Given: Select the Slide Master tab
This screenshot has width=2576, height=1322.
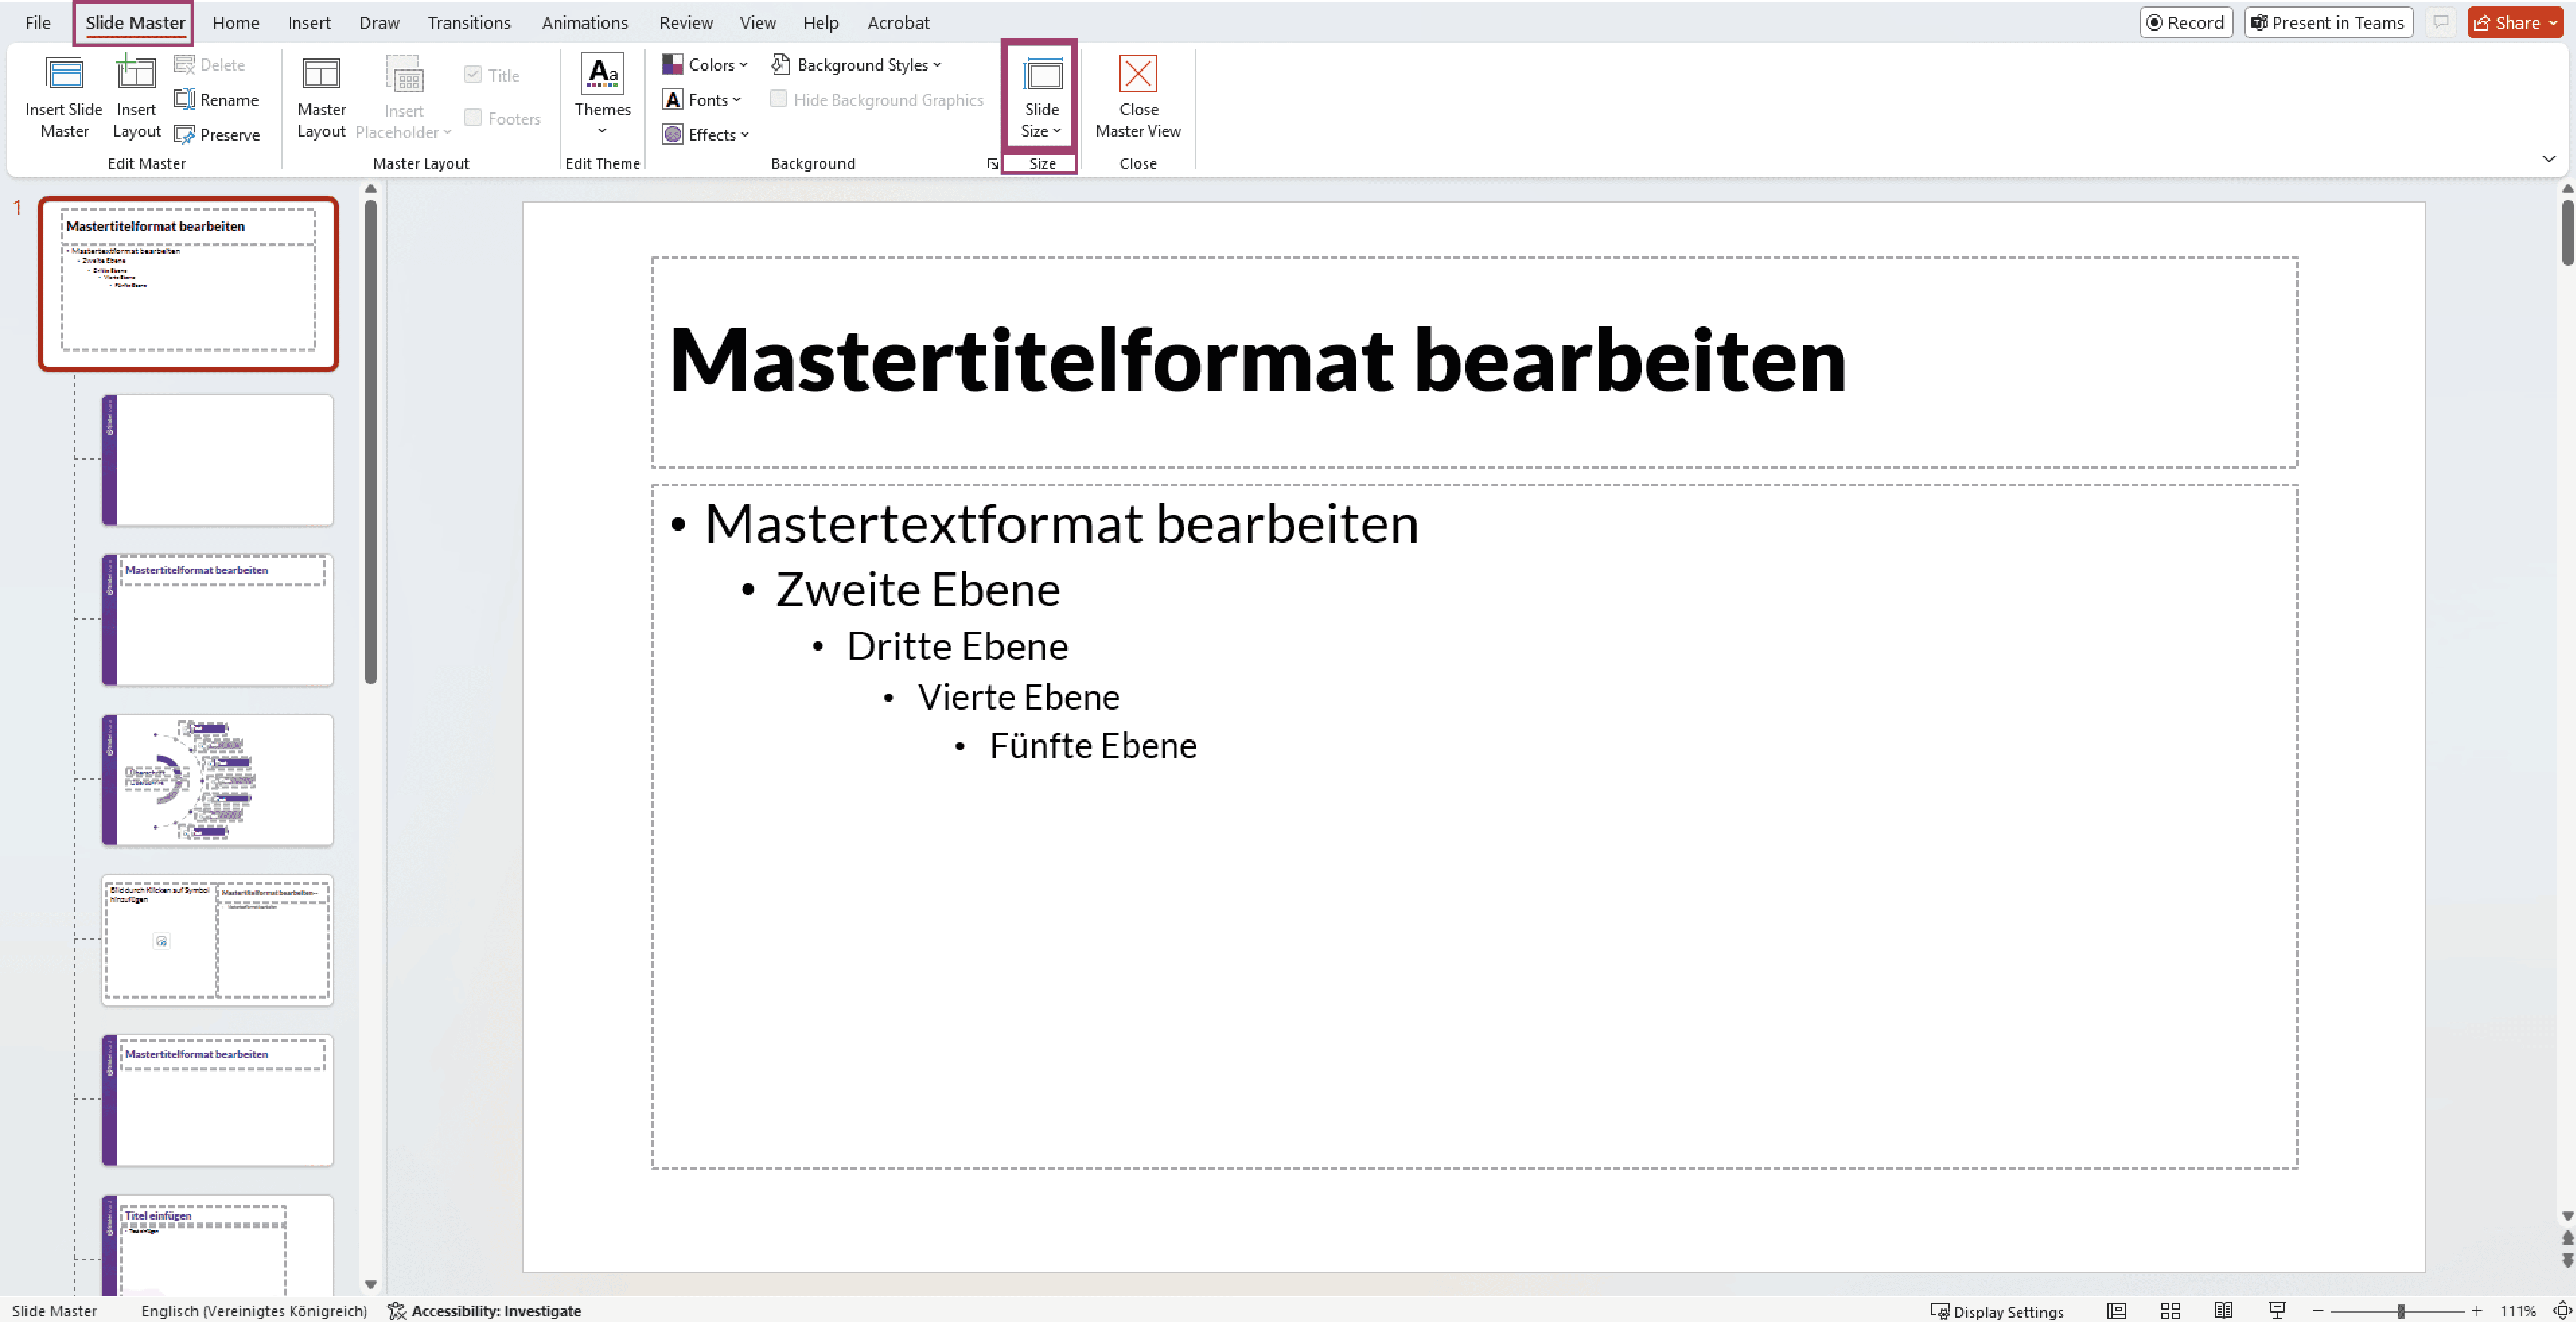Looking at the screenshot, I should point(135,23).
